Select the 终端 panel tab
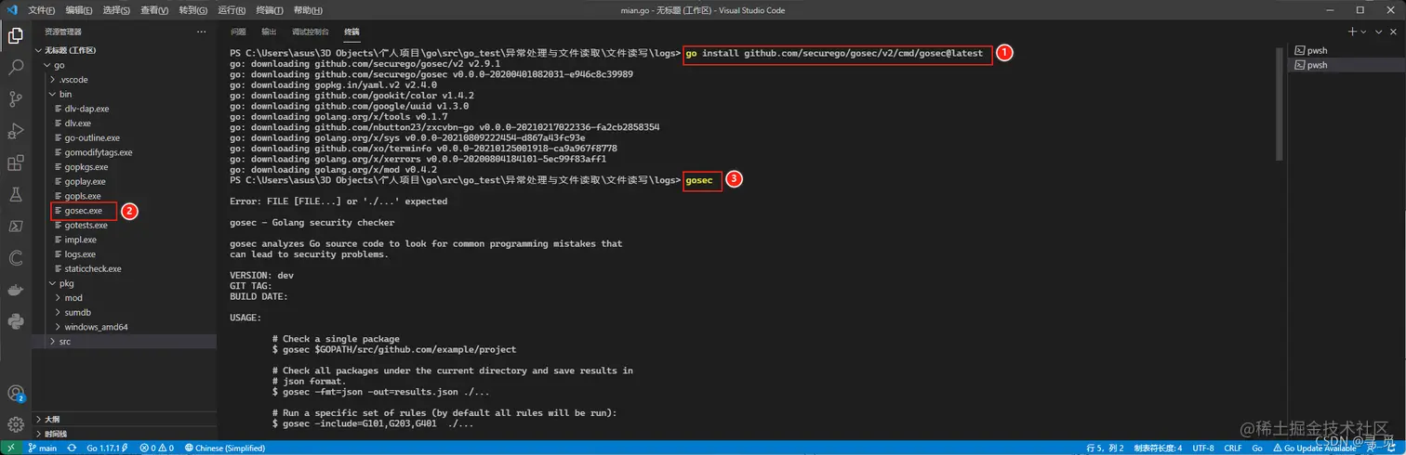Screen dimensions: 1406x455 (351, 32)
